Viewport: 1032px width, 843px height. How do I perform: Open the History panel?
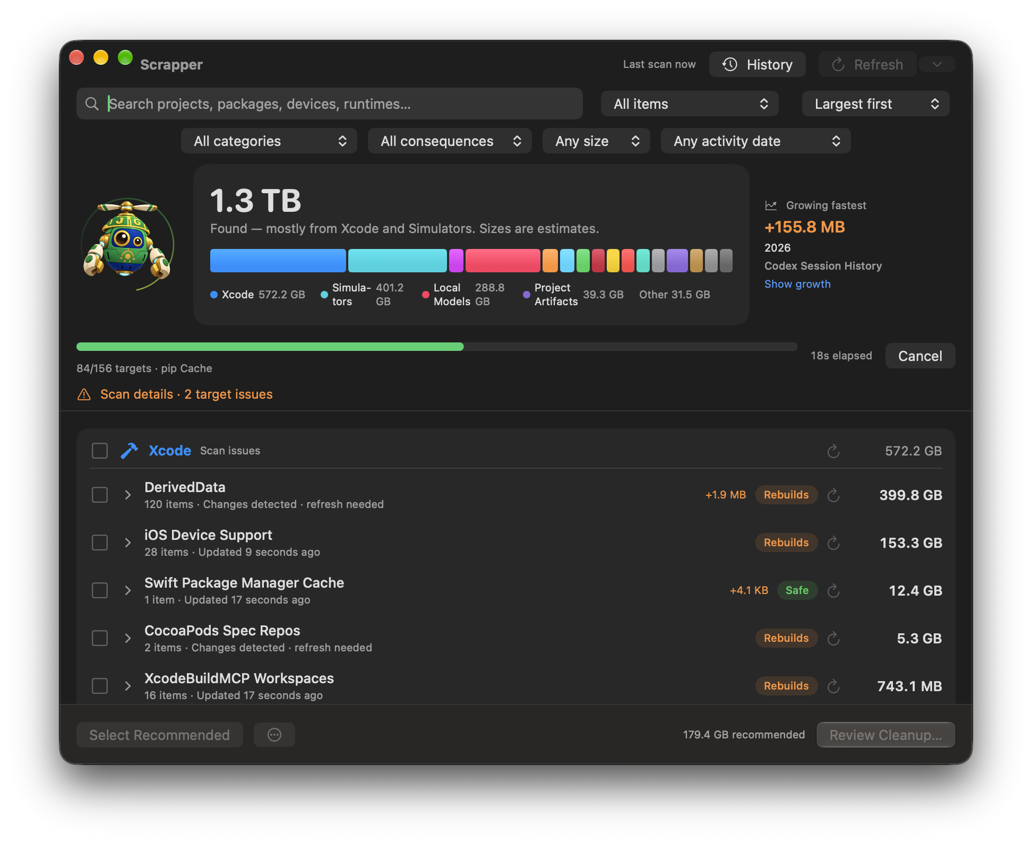[757, 64]
